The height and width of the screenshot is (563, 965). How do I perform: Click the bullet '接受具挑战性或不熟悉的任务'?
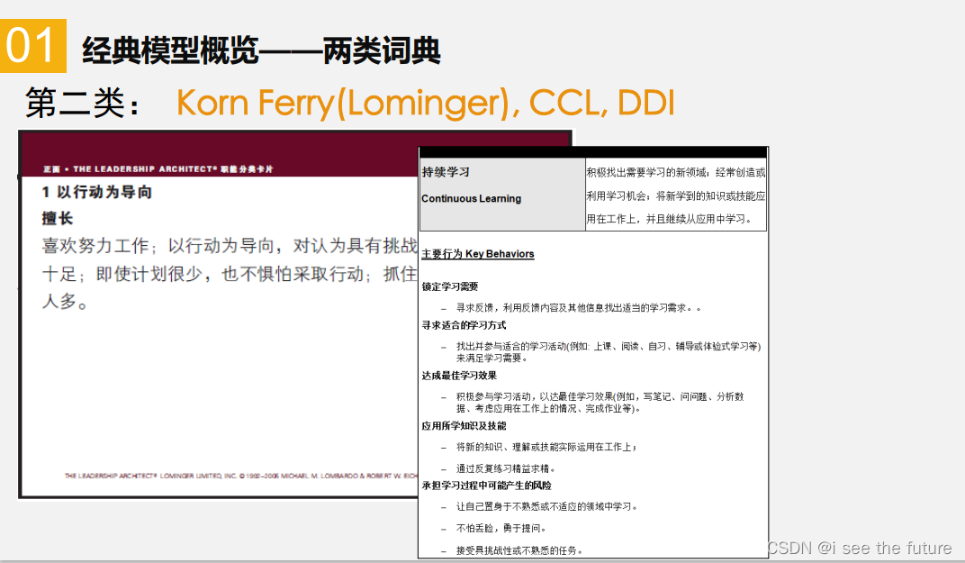click(x=519, y=550)
